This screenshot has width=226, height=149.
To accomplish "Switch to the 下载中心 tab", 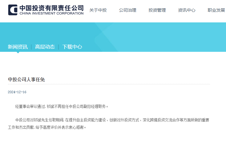I will pos(72,47).
